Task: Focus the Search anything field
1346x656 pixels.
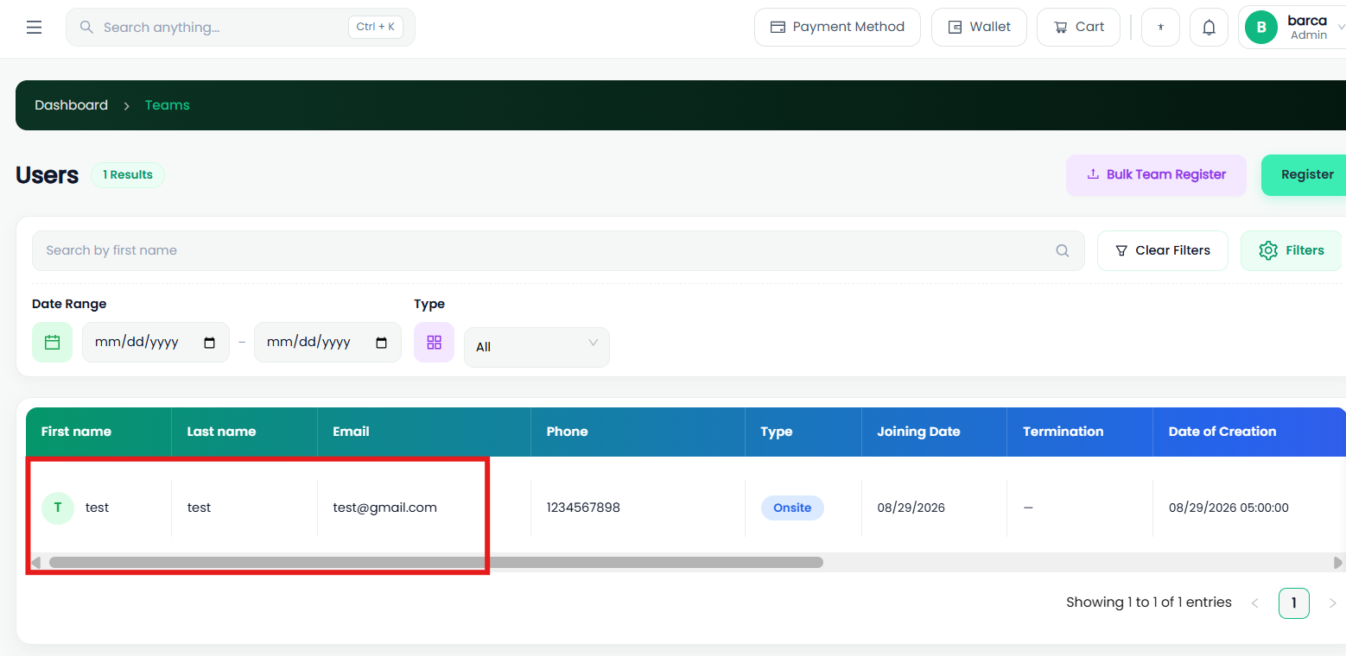Action: click(240, 28)
